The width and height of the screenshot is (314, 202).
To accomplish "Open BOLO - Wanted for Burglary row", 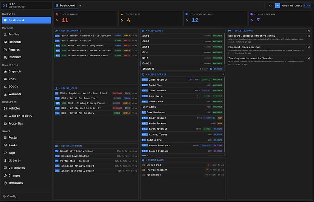I will (96, 113).
